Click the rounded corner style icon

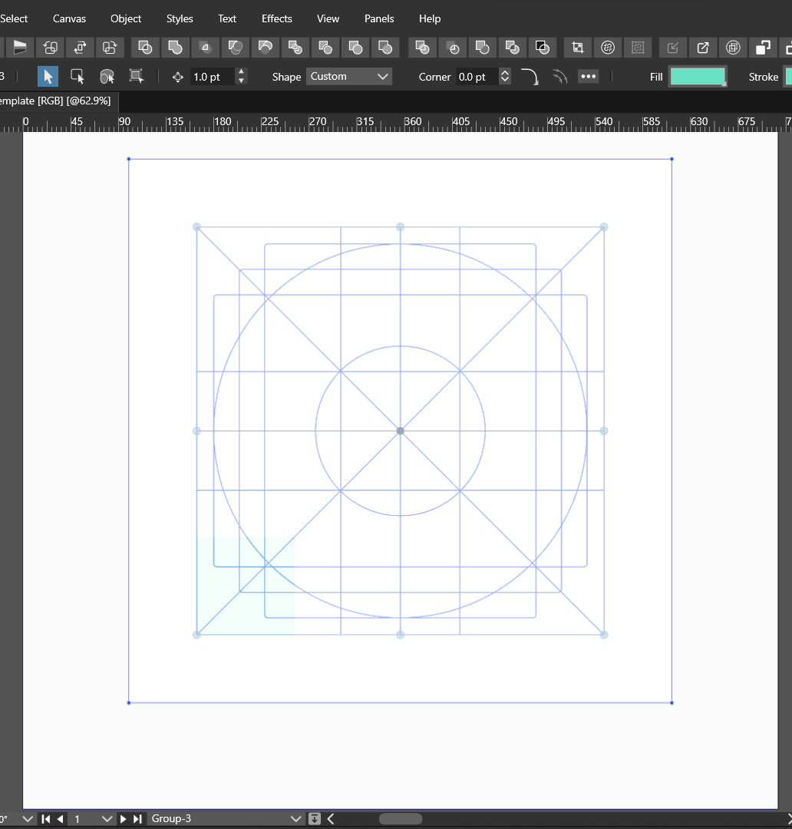point(530,77)
